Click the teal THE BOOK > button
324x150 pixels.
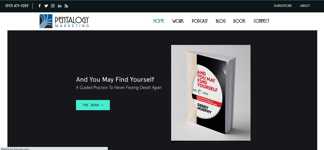[93, 105]
